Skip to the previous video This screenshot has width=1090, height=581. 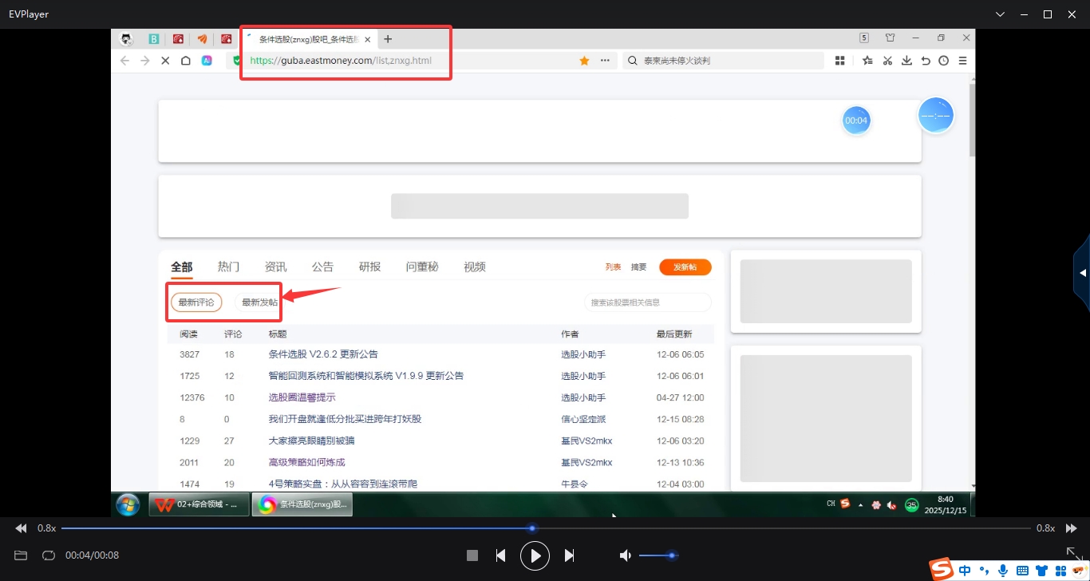[x=500, y=555]
